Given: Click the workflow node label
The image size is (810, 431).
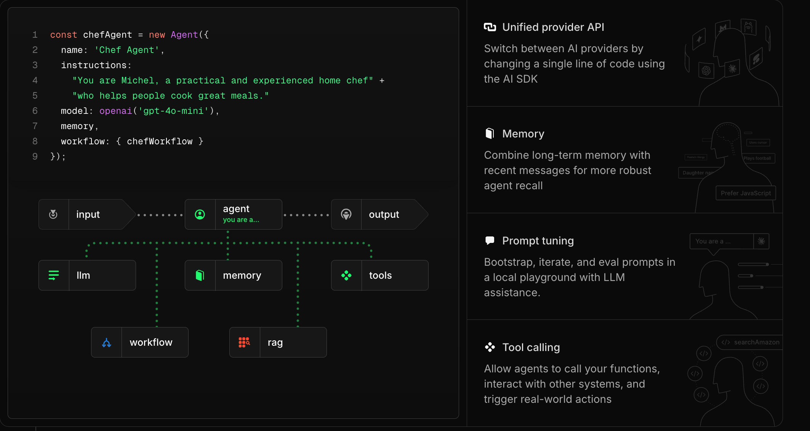Looking at the screenshot, I should click(x=151, y=343).
